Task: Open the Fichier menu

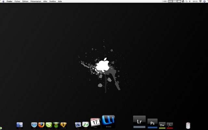Action: (17, 1)
